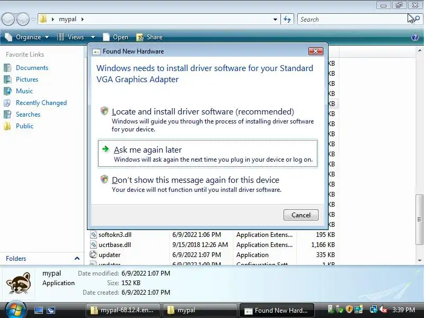Viewport: 424px width, 318px height.
Task: Click the vertical scrollbar thumb in file list
Action: tap(419, 219)
